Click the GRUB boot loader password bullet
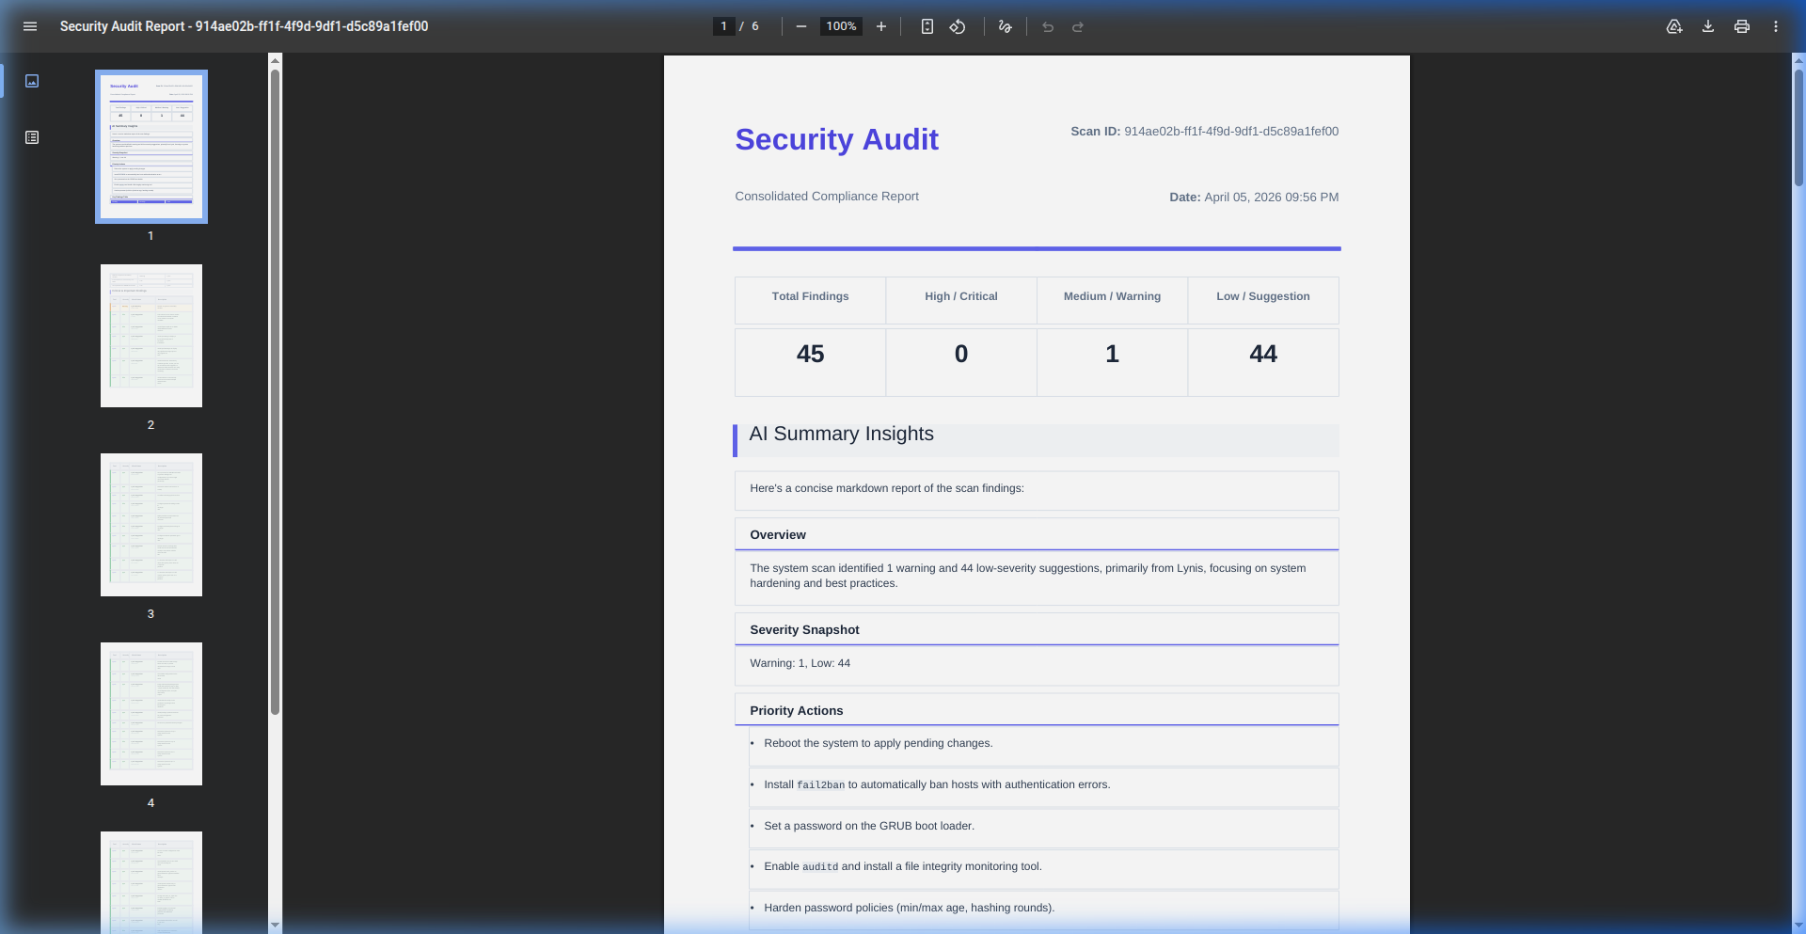The width and height of the screenshot is (1806, 934). click(869, 826)
